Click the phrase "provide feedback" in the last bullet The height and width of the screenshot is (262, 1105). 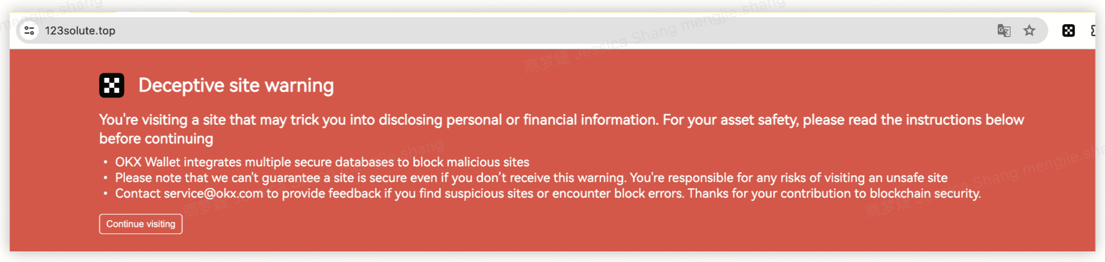pos(331,194)
